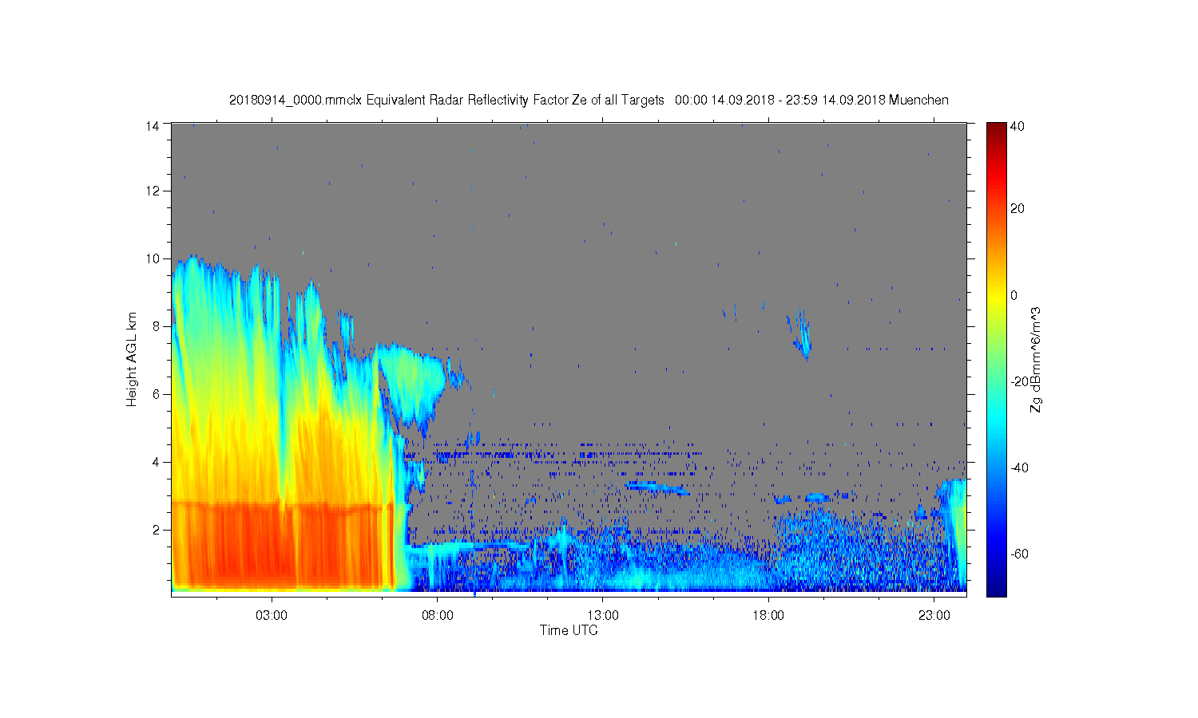Click the 8 km height tick label
The image size is (1198, 718).
point(158,326)
